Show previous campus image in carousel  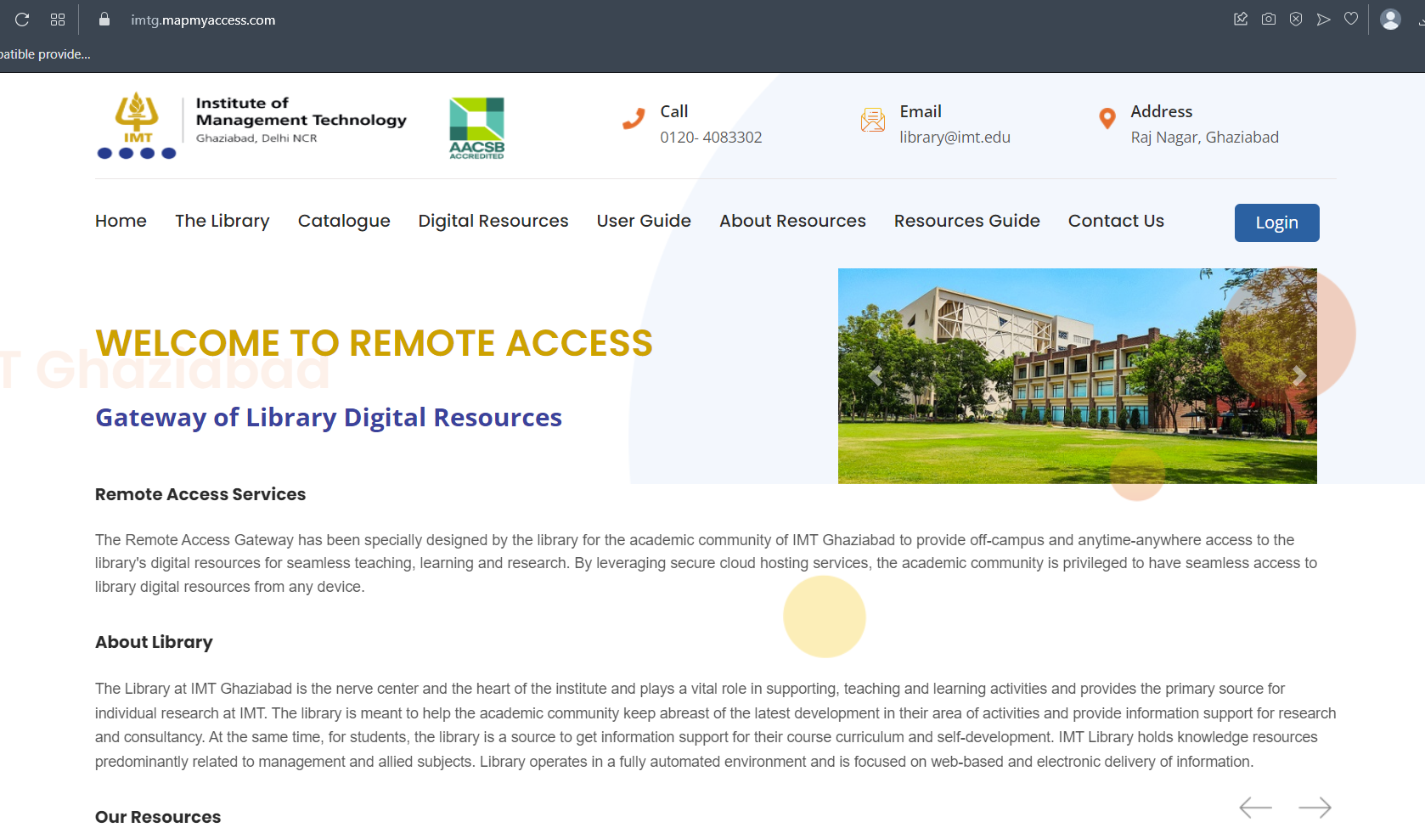point(875,375)
